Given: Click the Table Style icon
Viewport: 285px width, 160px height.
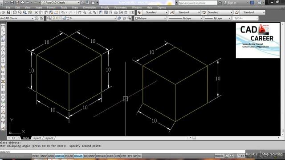Looking at the screenshot, I should [204, 12].
